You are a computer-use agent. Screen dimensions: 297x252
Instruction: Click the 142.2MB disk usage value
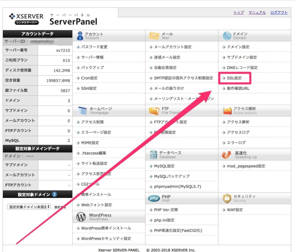[62, 71]
